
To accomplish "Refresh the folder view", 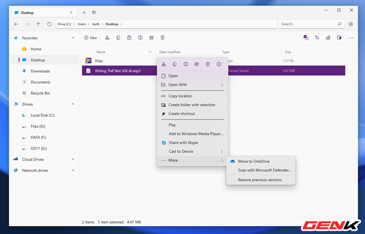I will point(49,24).
